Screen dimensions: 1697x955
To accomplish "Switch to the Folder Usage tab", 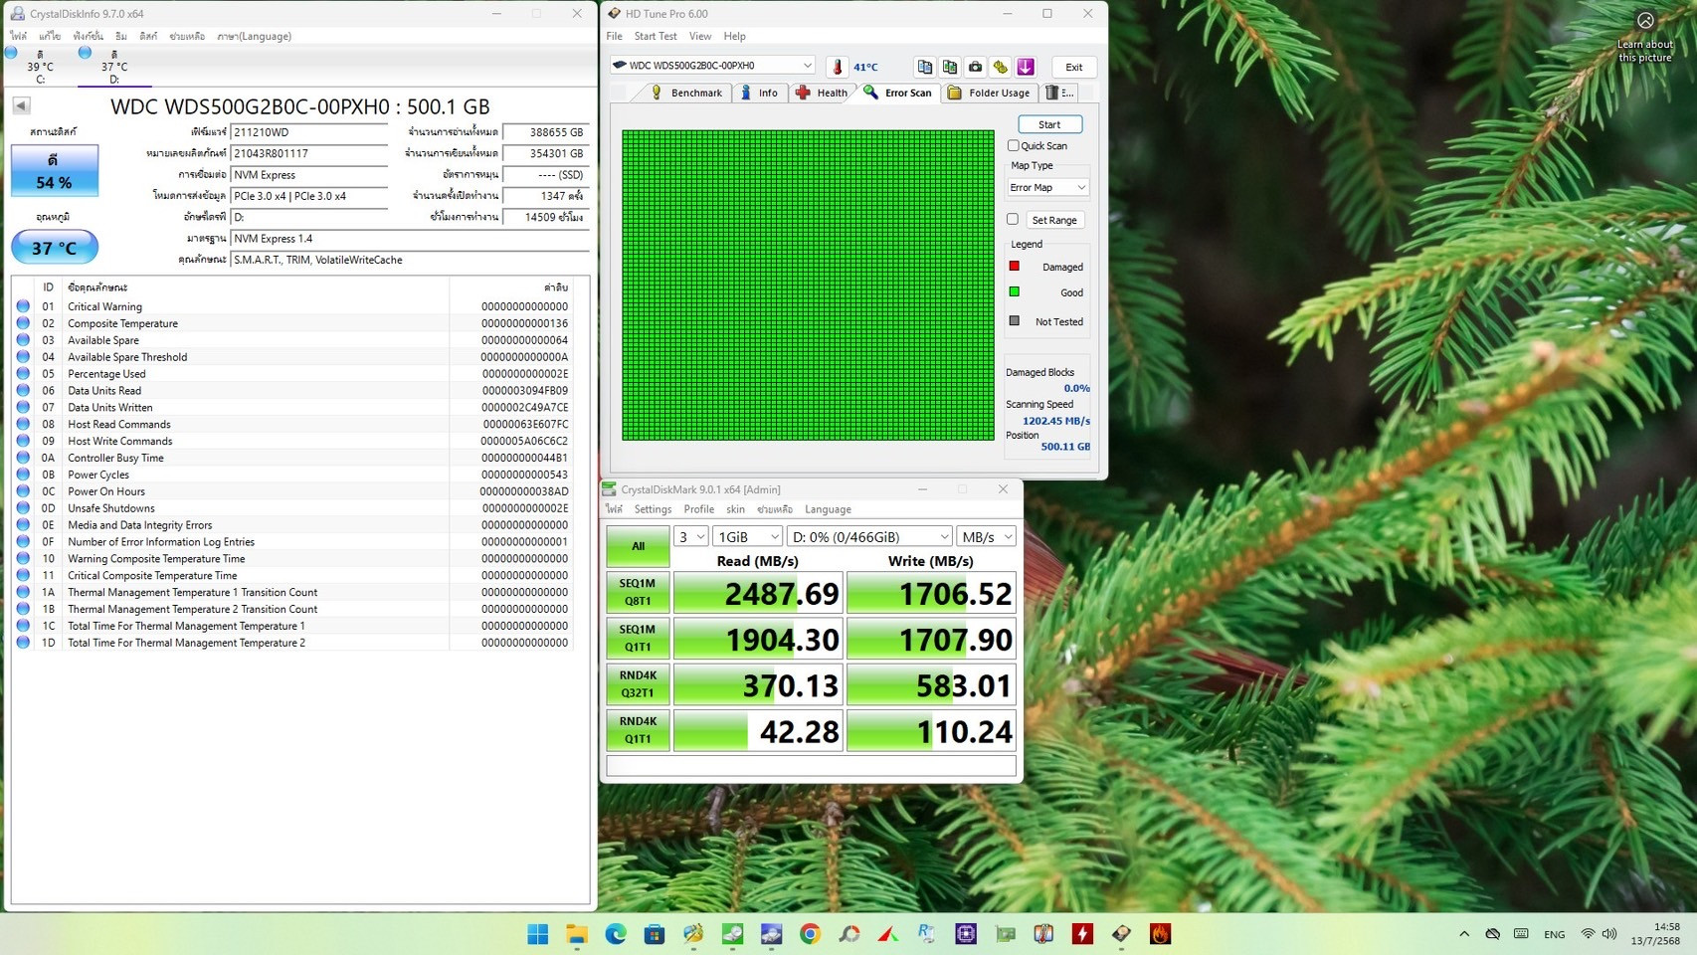I will tap(990, 93).
